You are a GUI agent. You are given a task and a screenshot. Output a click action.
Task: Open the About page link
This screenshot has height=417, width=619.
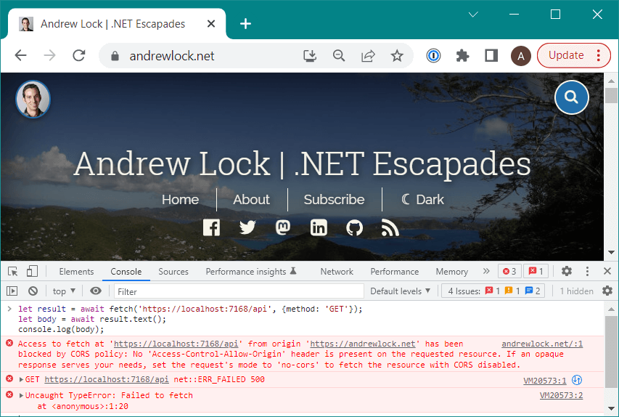tap(252, 200)
